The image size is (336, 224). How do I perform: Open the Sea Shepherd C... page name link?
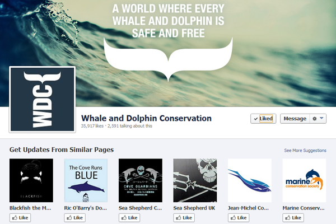click(x=141, y=208)
